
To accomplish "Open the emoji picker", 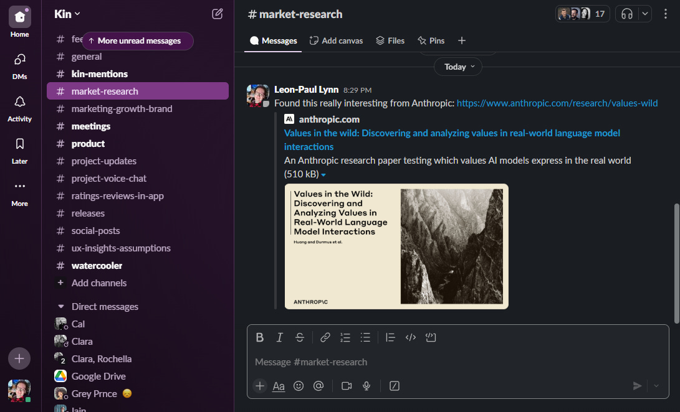I will pos(299,386).
